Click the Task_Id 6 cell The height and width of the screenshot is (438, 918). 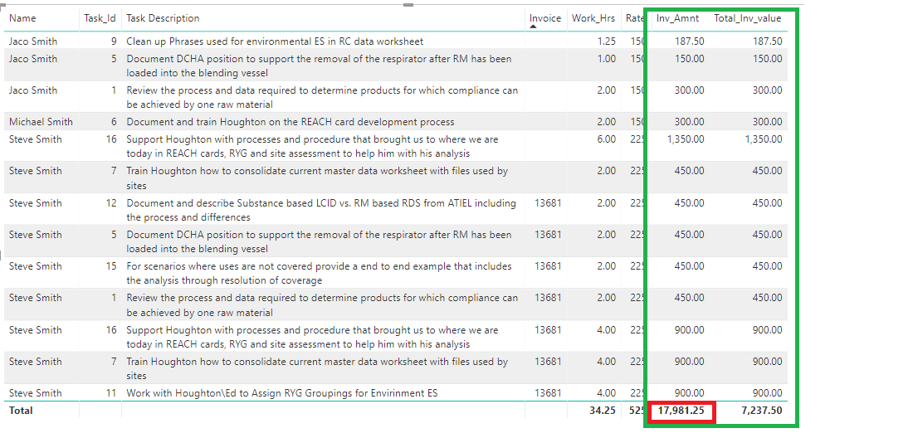point(114,122)
